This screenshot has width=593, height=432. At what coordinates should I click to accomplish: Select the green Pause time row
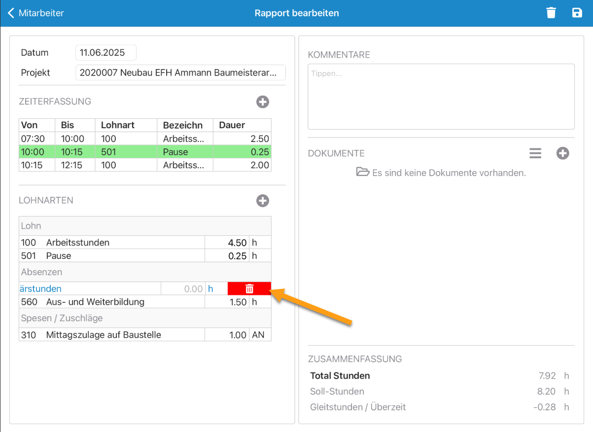pos(145,152)
